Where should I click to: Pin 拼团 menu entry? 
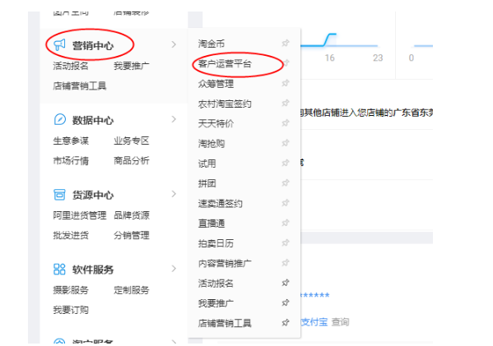(286, 182)
